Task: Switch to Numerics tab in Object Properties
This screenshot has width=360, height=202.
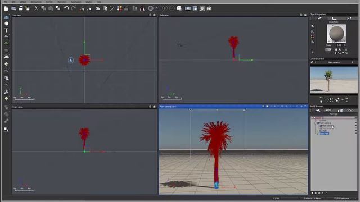Action: (334, 18)
